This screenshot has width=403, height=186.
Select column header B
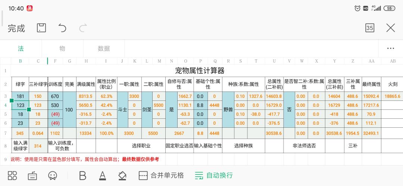[x=20, y=61]
